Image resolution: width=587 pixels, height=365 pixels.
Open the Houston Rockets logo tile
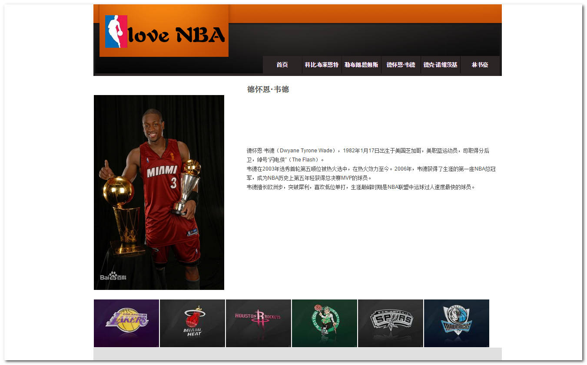point(259,323)
